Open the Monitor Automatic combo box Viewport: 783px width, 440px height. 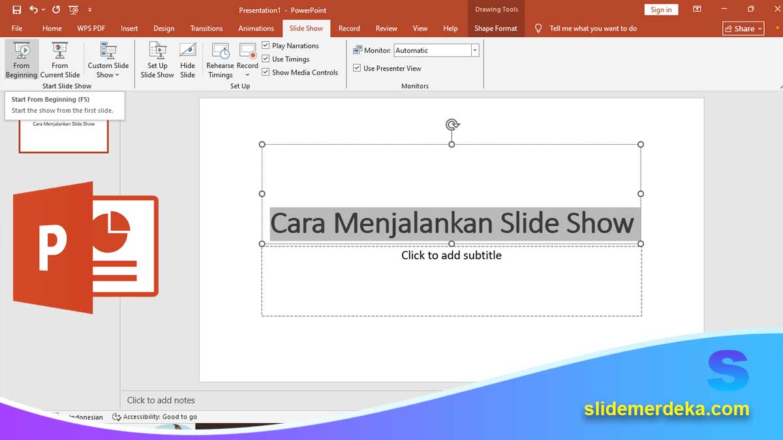point(436,50)
